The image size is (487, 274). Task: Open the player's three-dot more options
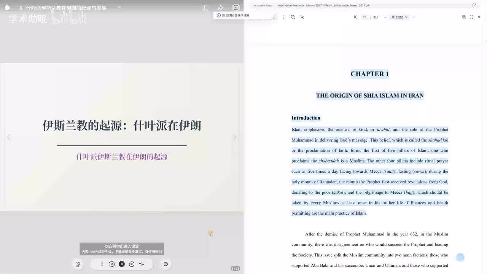tap(102, 264)
